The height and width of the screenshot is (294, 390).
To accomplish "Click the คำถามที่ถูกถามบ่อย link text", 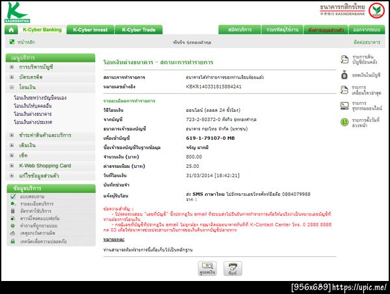I will pyautogui.click(x=39, y=226).
